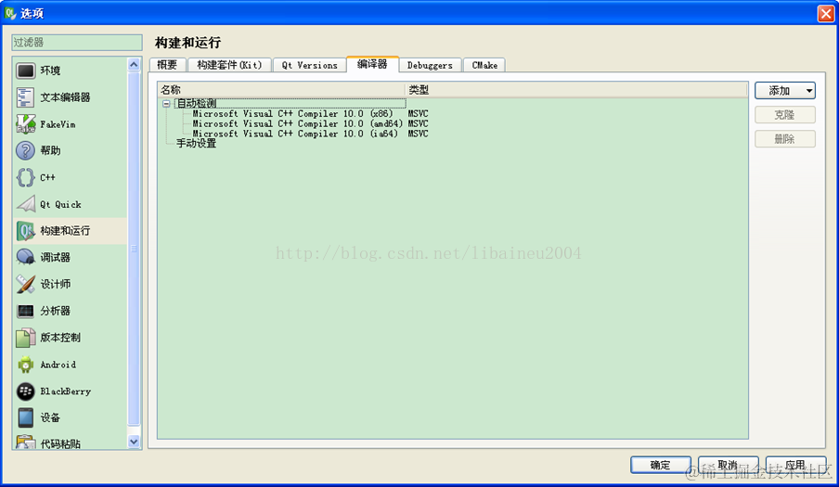Select the 版本控制 version control icon
The image size is (839, 487).
[x=25, y=338]
